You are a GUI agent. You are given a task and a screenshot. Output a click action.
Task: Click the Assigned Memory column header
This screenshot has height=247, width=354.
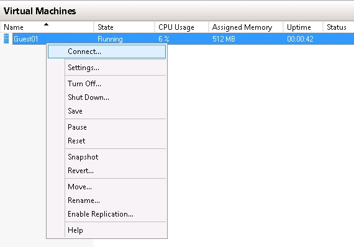point(246,27)
